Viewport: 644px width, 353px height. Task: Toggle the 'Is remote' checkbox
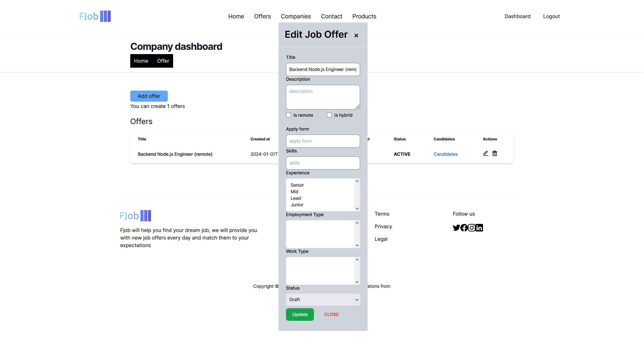(288, 115)
